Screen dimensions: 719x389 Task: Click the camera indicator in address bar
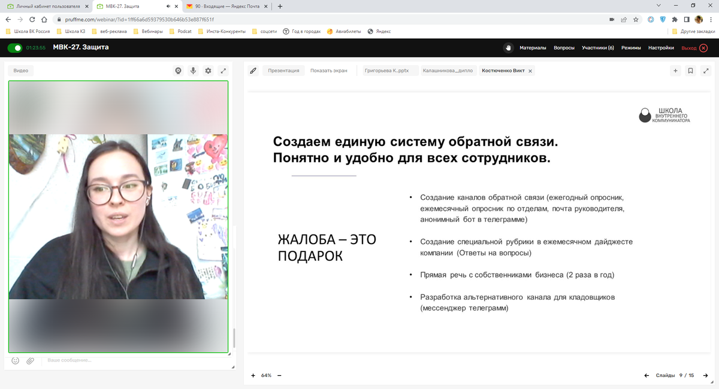(612, 19)
